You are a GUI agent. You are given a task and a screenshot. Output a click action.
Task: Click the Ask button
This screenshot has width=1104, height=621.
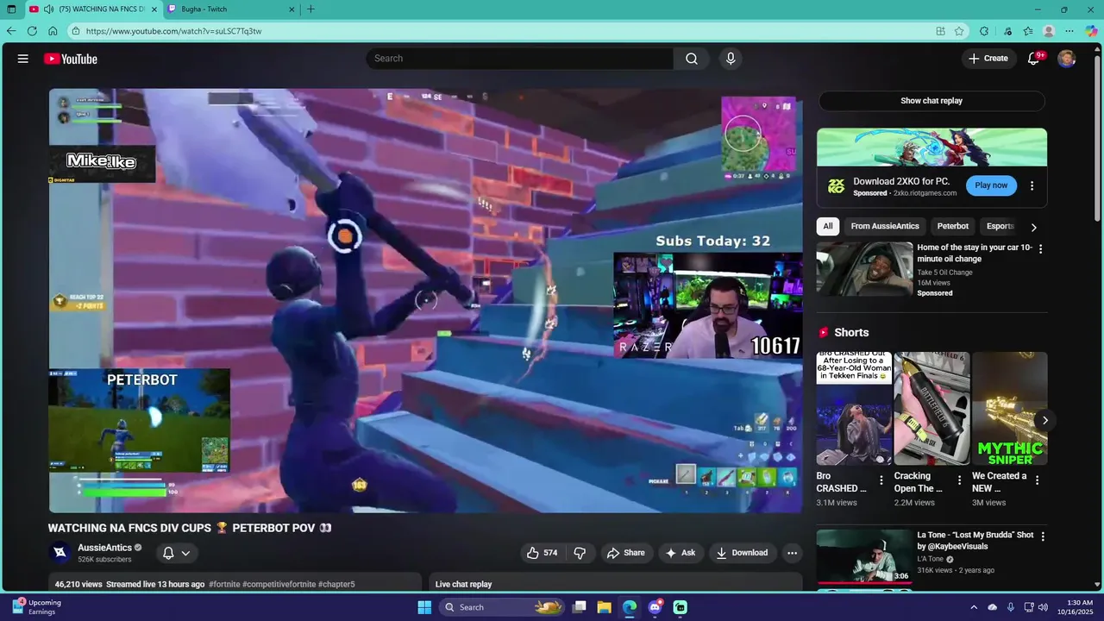click(x=680, y=553)
